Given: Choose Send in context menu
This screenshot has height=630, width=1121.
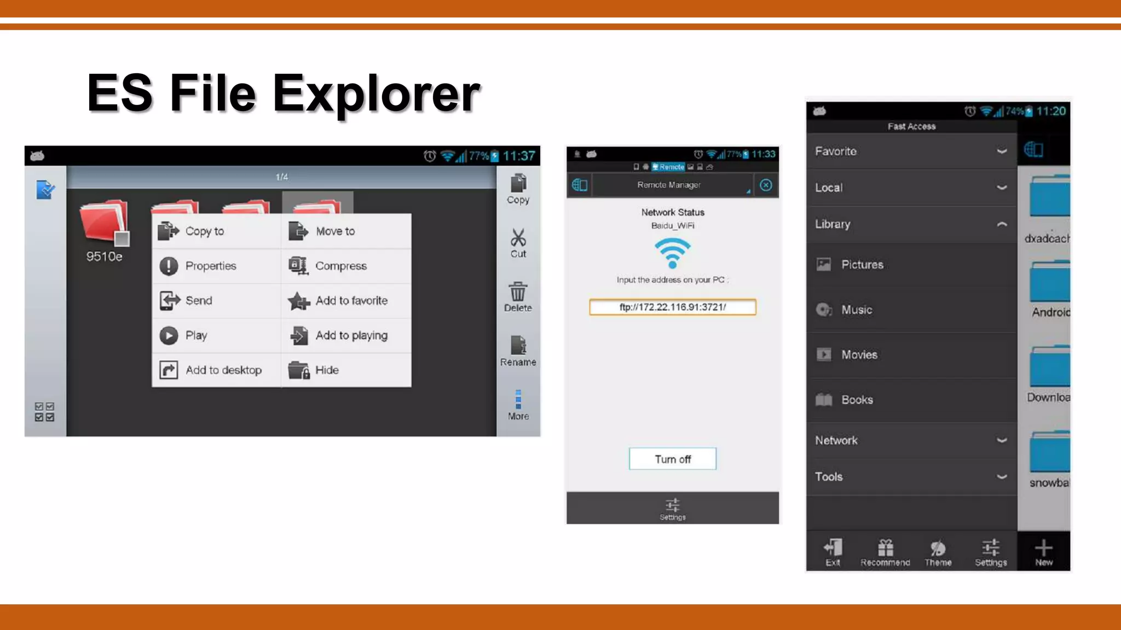Looking at the screenshot, I should pos(216,301).
